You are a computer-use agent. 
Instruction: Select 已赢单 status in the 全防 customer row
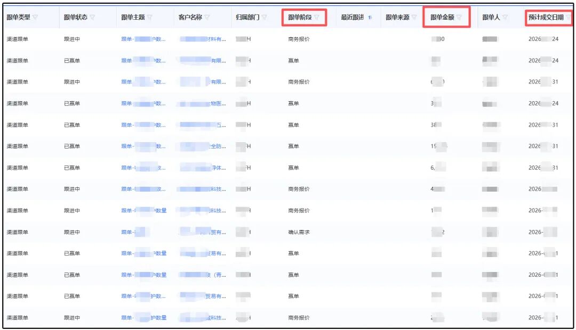[x=72, y=146]
